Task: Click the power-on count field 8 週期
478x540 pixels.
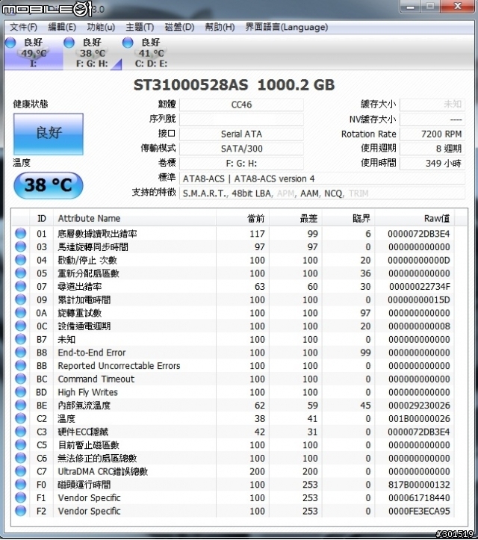Action: point(432,149)
